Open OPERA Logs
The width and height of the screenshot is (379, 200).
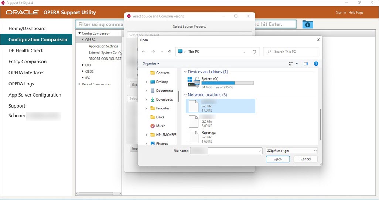click(21, 84)
